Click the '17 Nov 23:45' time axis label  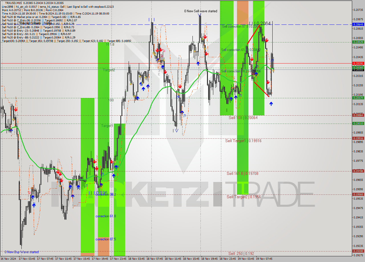118,259
